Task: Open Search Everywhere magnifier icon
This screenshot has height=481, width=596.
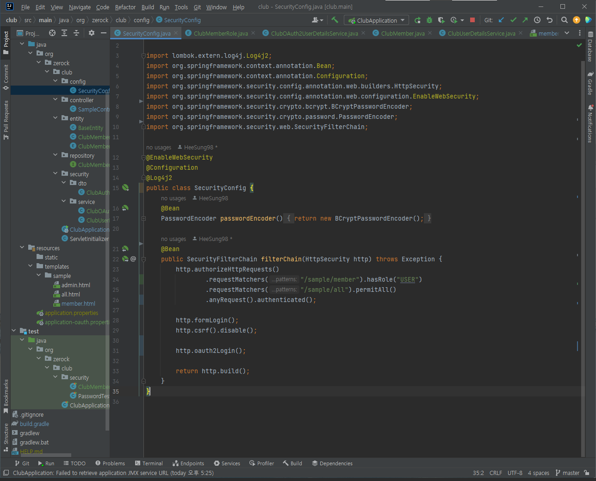Action: [x=565, y=20]
